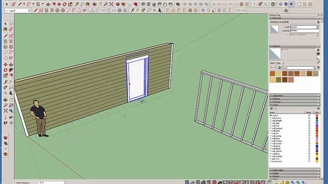Set wall_door as active layer radio button
The image size is (328, 184).
(x=271, y=139)
